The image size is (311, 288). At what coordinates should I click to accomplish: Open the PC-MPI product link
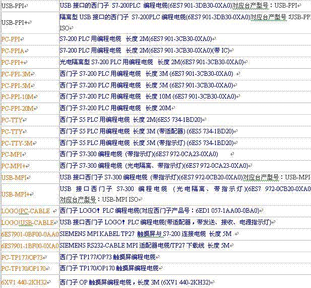pyautogui.click(x=12, y=154)
